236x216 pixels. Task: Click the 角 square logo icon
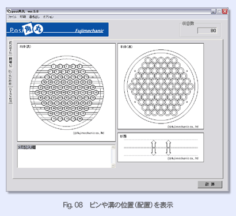coord(28,29)
